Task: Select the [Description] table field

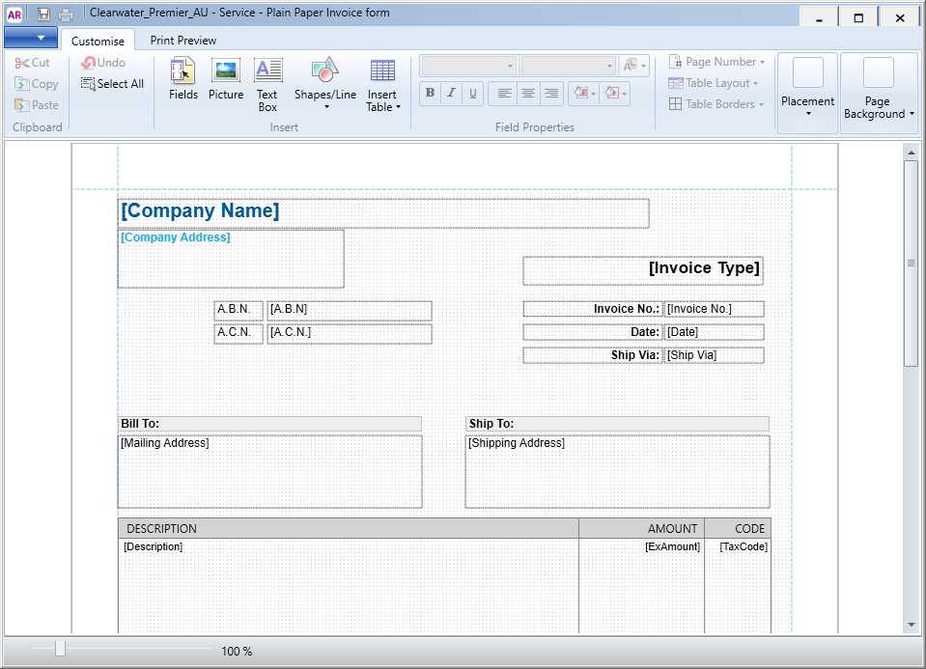Action: pos(153,546)
